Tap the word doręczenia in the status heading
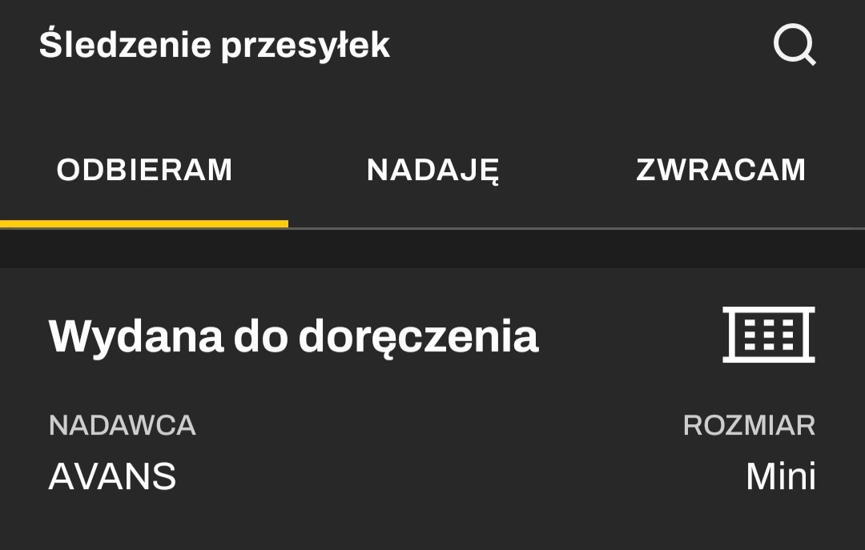 pos(418,337)
